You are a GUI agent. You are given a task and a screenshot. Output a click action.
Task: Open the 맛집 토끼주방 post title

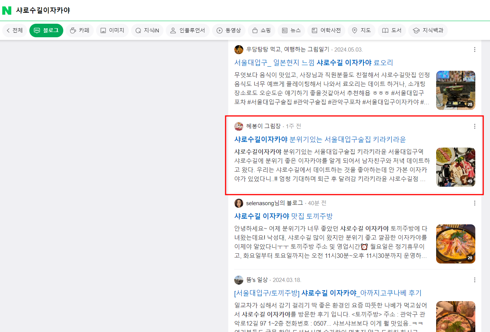pyautogui.click(x=283, y=216)
